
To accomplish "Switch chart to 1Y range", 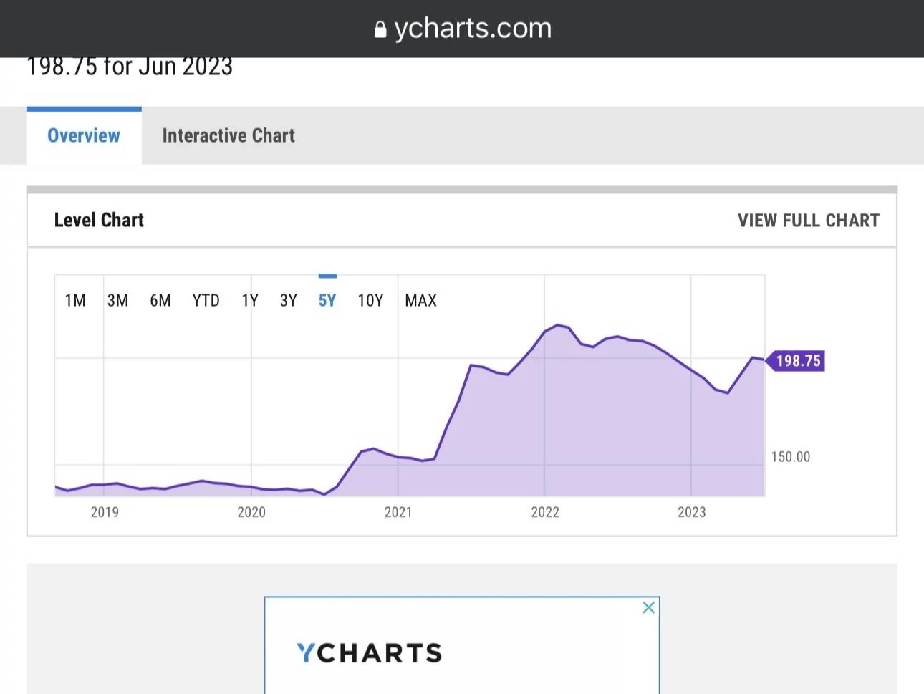I will coord(250,301).
